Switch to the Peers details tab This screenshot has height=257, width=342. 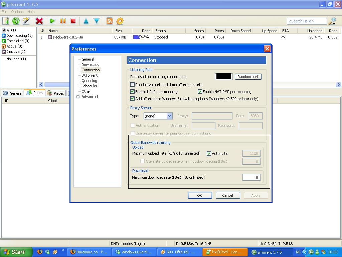point(34,93)
